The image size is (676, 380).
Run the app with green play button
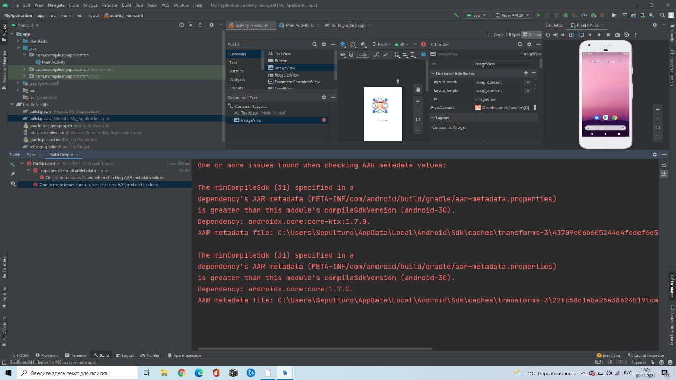[x=538, y=15]
